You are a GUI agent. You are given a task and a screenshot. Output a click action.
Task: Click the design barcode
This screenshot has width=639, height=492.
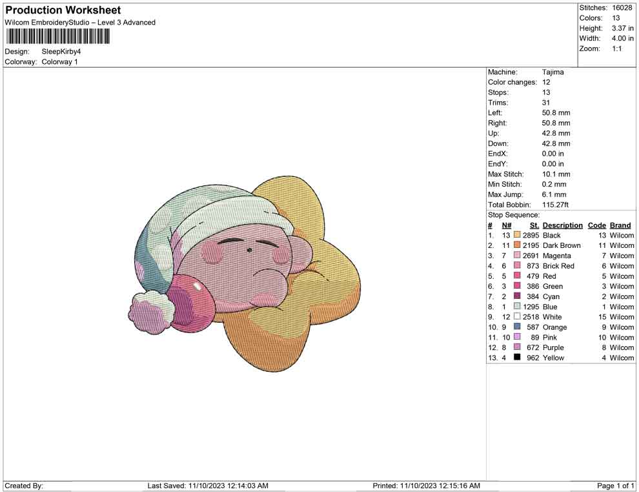(x=57, y=37)
